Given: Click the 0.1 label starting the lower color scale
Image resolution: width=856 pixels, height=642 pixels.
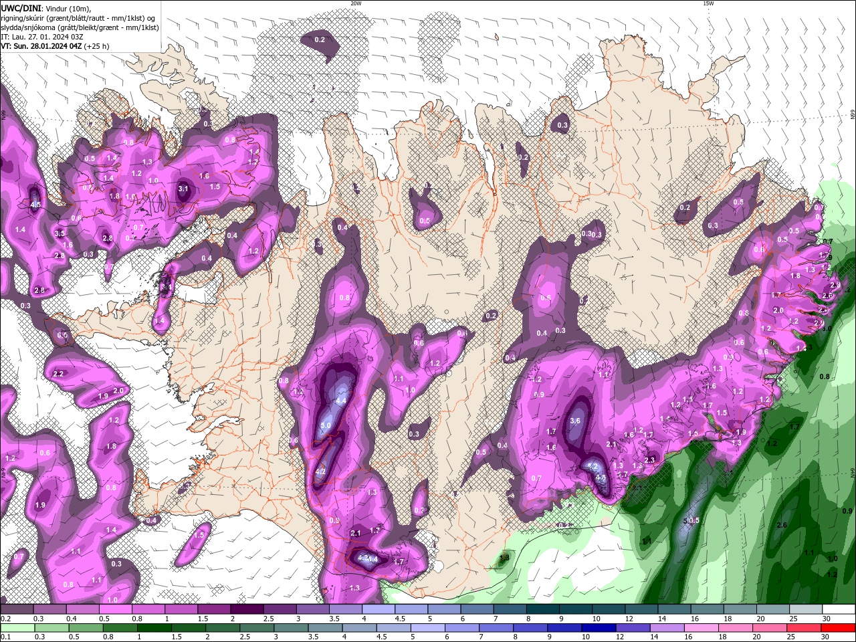Looking at the screenshot, I should pos(5,637).
